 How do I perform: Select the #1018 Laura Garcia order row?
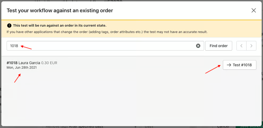point(131,65)
